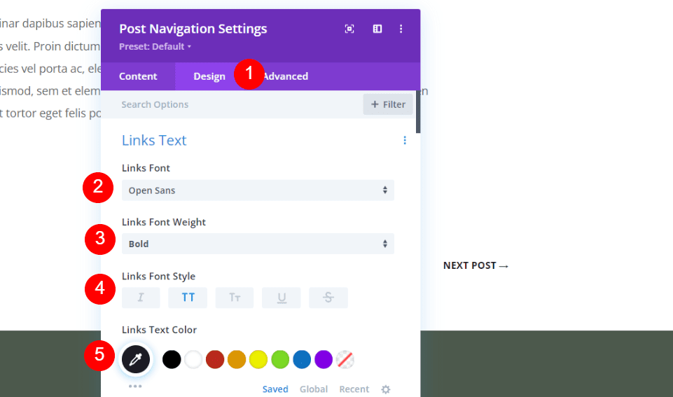Viewport: 673px width, 397px height.
Task: Toggle underline links font style
Action: click(282, 298)
